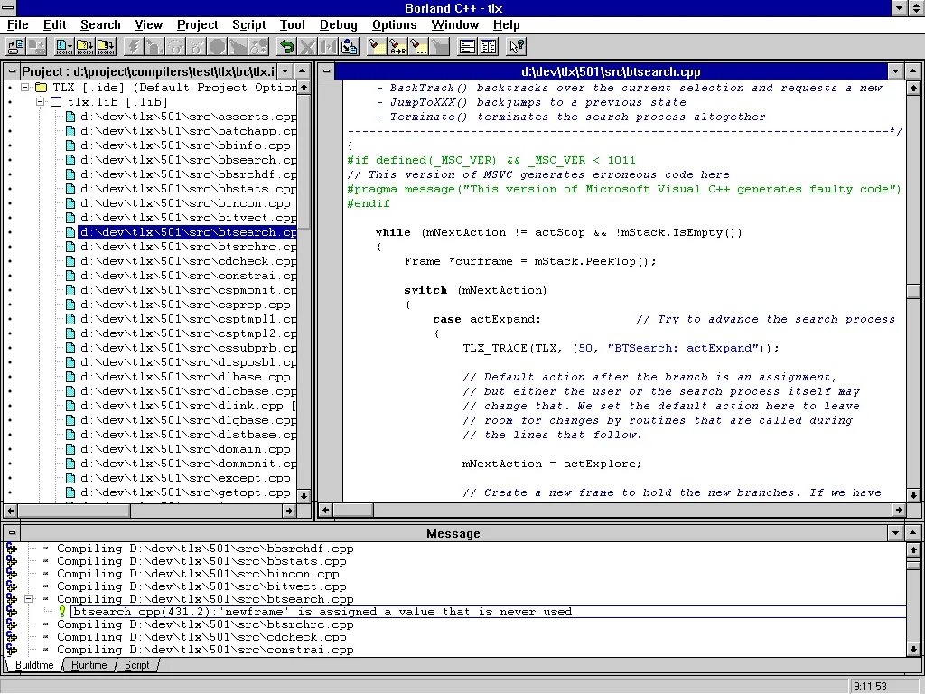Select dlink.cpp in the project tree
Viewport: 925px width, 694px height.
(x=188, y=406)
